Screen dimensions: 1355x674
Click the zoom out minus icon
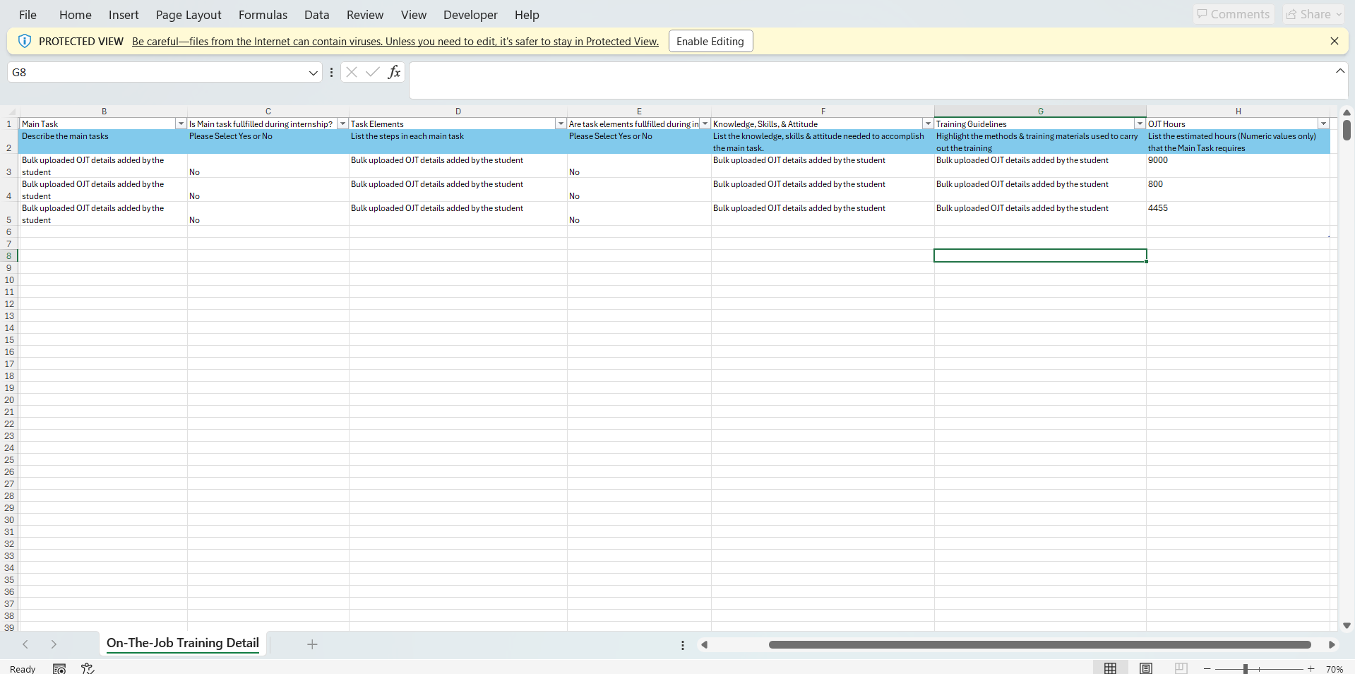click(x=1207, y=668)
